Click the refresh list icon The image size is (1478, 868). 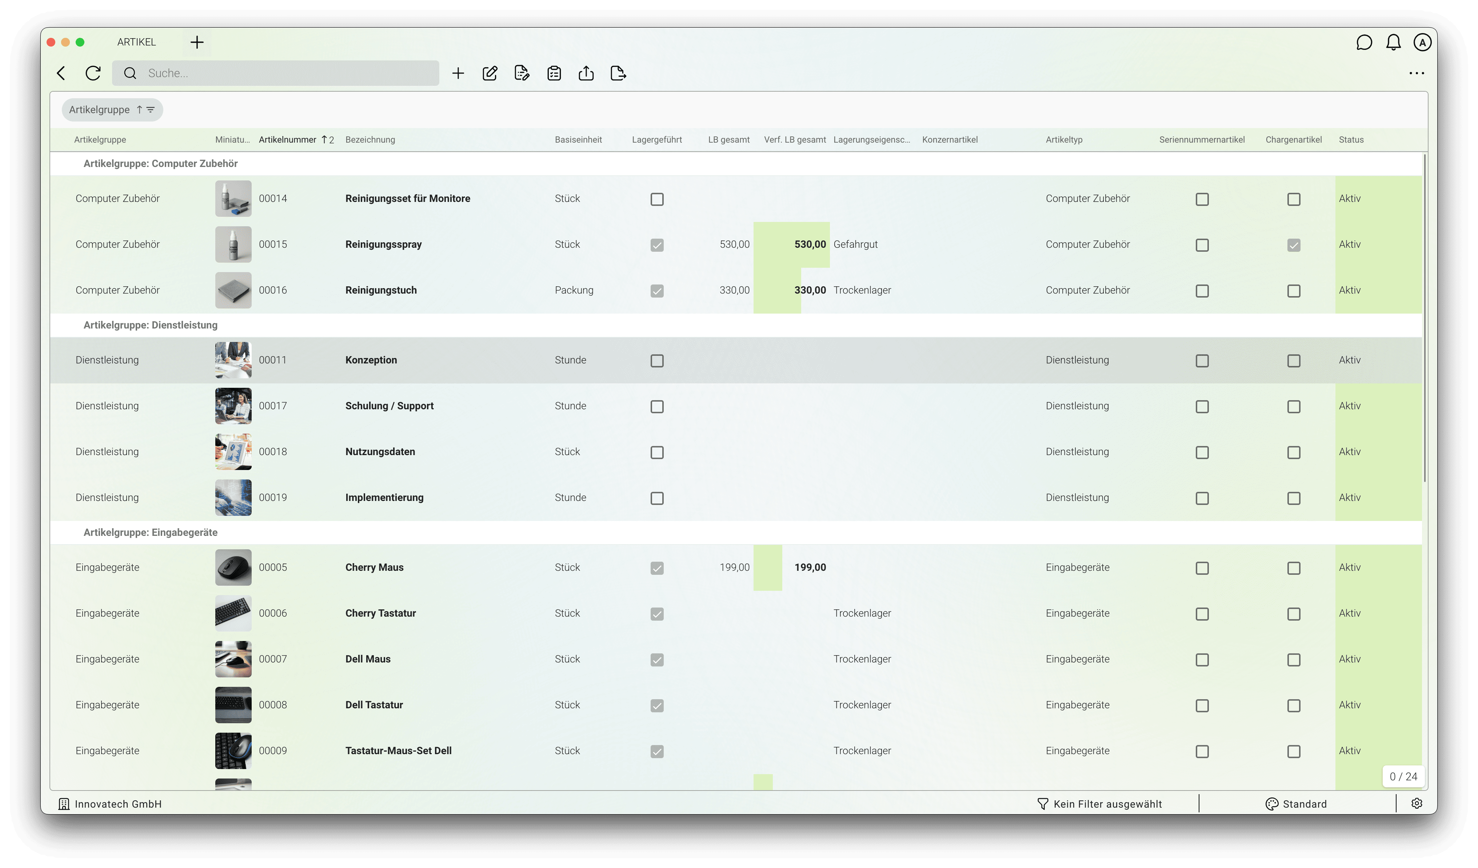(93, 73)
